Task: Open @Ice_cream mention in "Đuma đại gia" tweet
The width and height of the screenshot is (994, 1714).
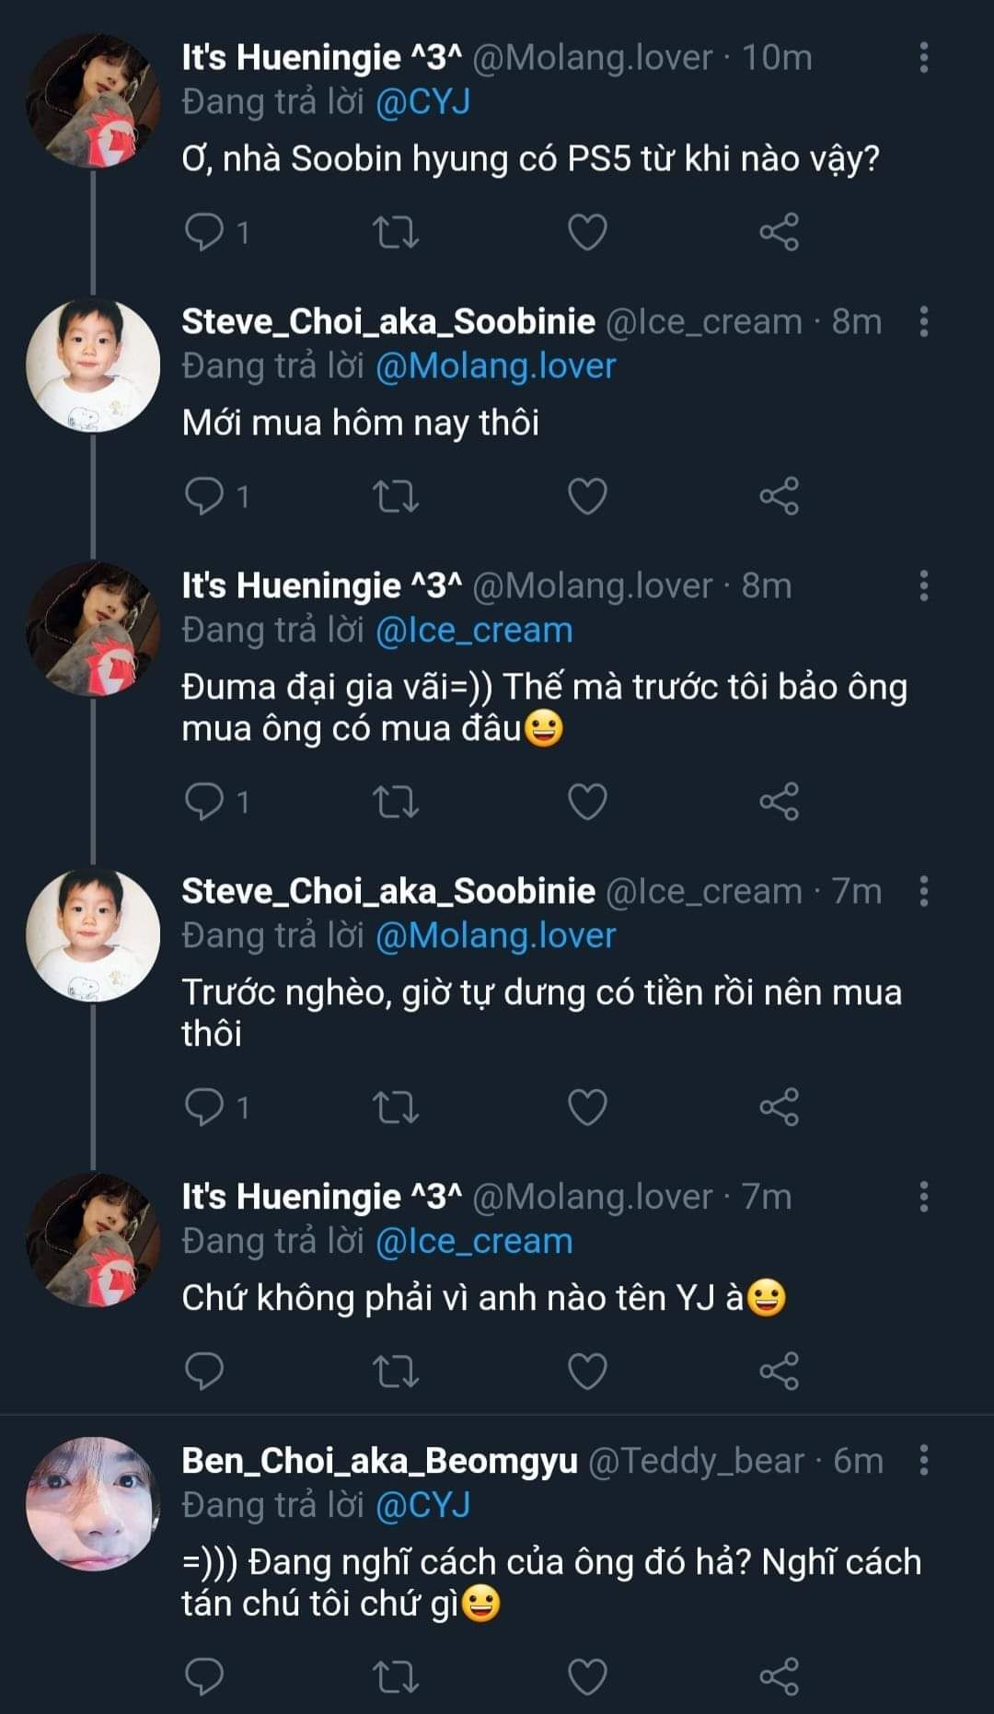Action: (x=474, y=631)
